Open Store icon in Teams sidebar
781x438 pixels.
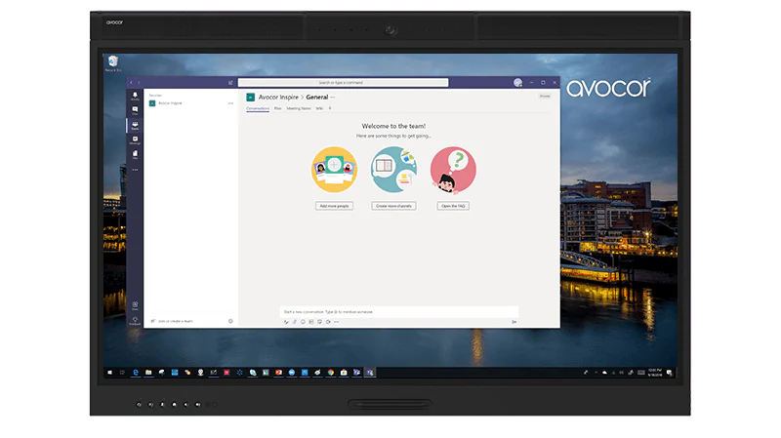(x=135, y=305)
